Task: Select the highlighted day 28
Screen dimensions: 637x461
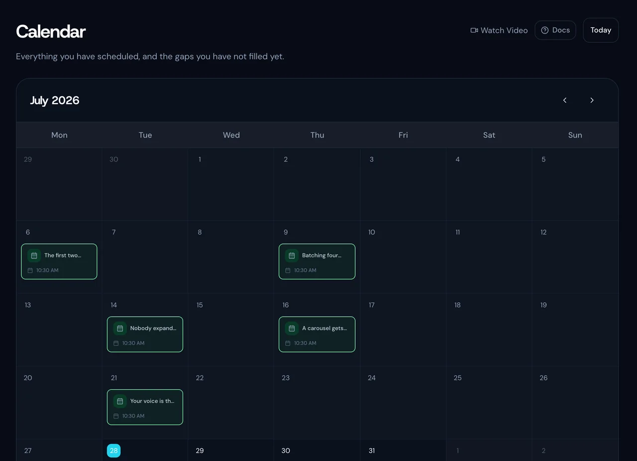Action: click(x=113, y=451)
